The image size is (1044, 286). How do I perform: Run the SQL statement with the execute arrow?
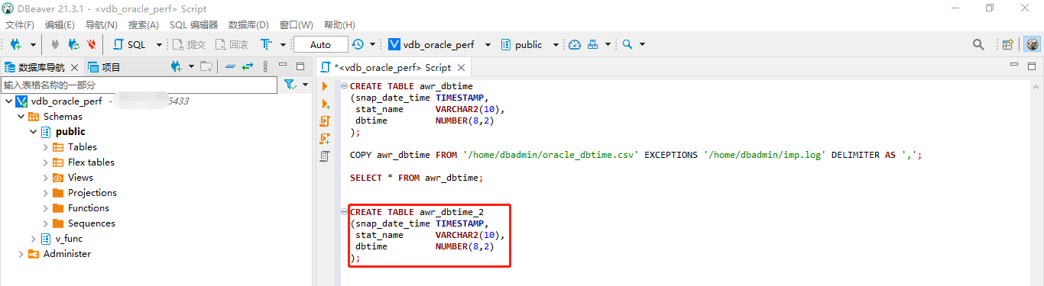[x=326, y=86]
